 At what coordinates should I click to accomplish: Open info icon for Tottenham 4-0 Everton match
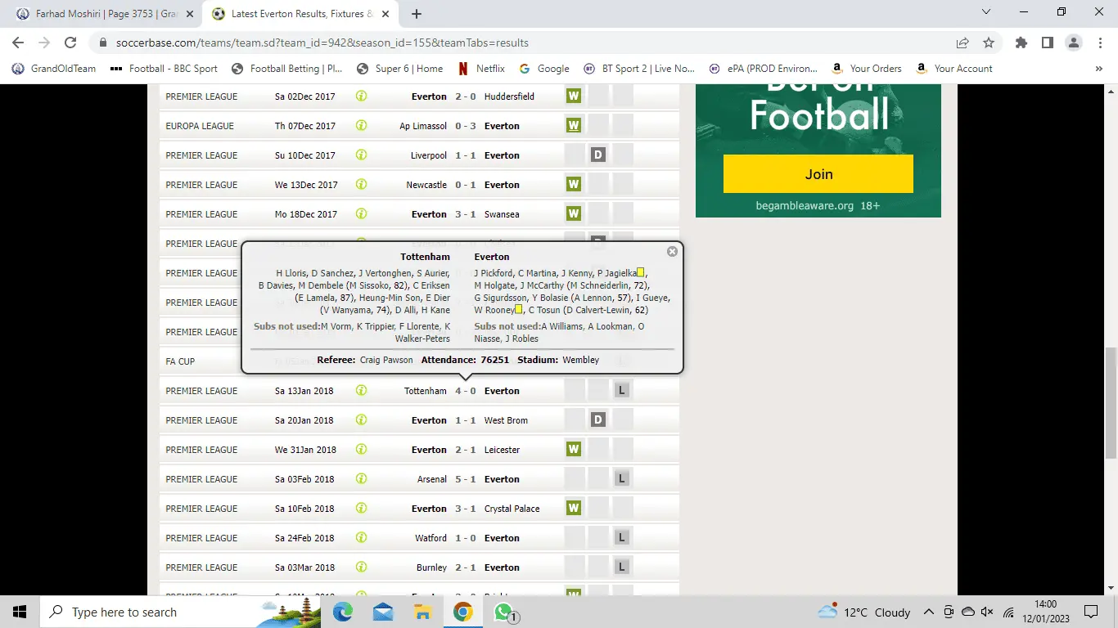pyautogui.click(x=361, y=391)
